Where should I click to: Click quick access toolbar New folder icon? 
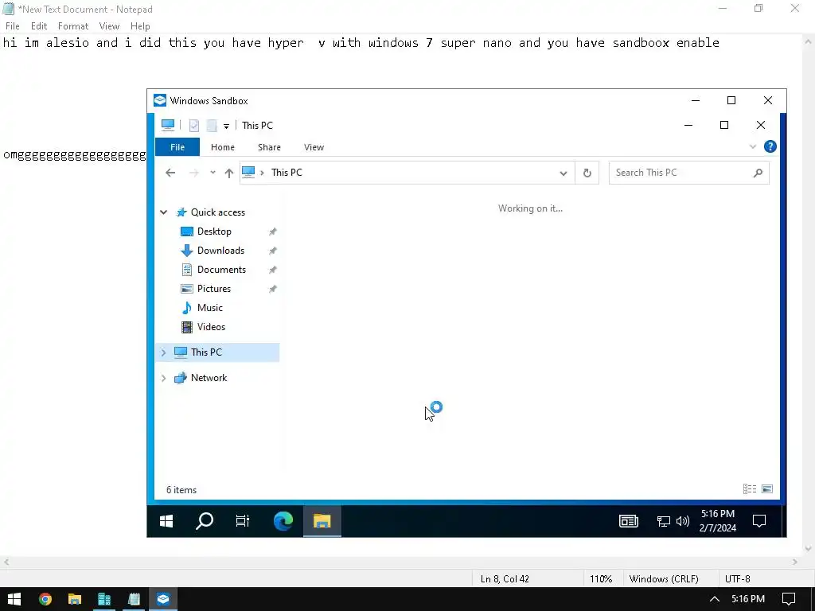(212, 125)
